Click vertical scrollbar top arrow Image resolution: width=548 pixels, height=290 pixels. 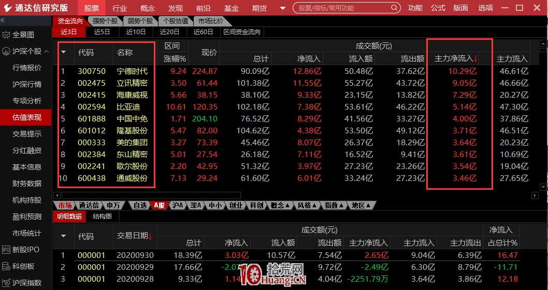pyautogui.click(x=543, y=43)
